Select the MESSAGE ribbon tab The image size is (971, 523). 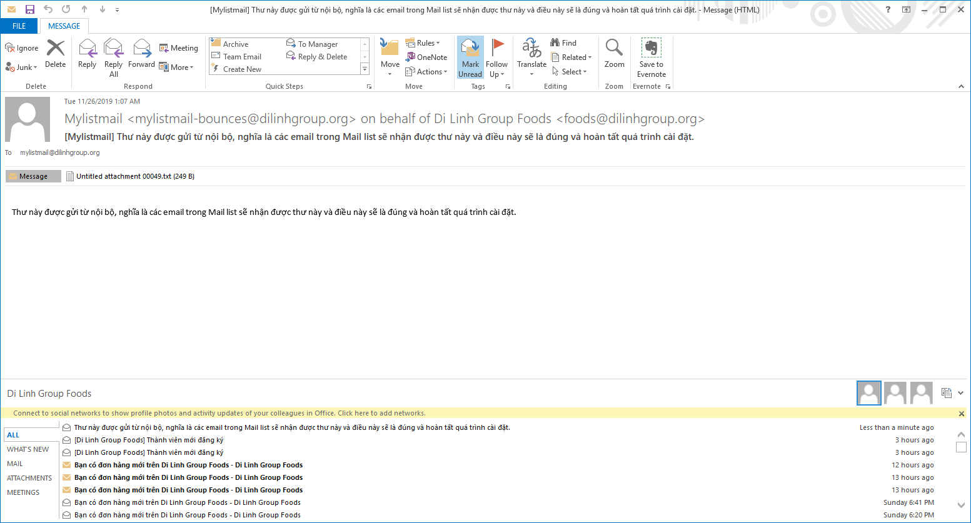(x=64, y=26)
